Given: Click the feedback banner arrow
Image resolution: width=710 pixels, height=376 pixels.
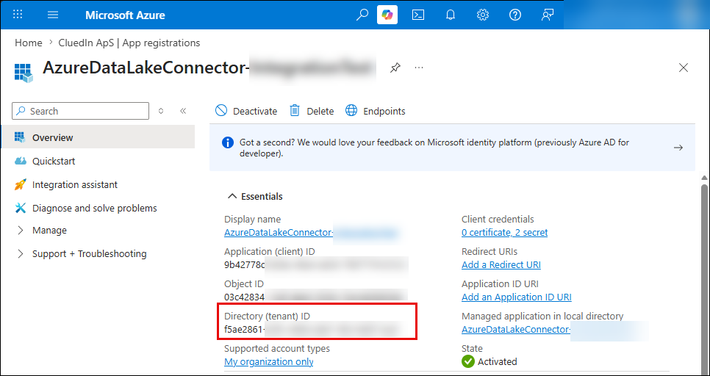Looking at the screenshot, I should point(678,148).
